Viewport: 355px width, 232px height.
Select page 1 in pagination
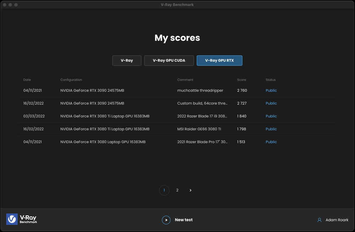(164, 190)
